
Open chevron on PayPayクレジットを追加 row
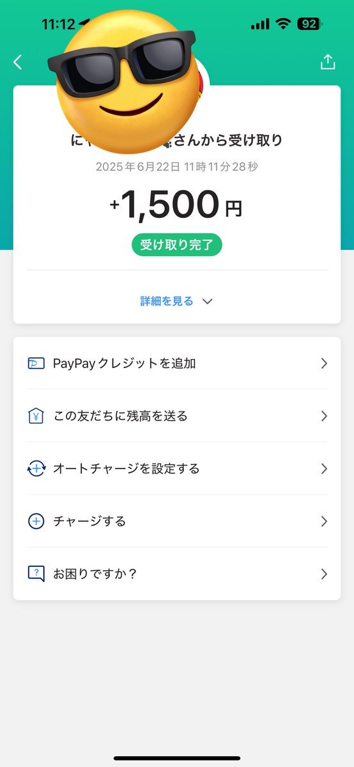pyautogui.click(x=324, y=364)
